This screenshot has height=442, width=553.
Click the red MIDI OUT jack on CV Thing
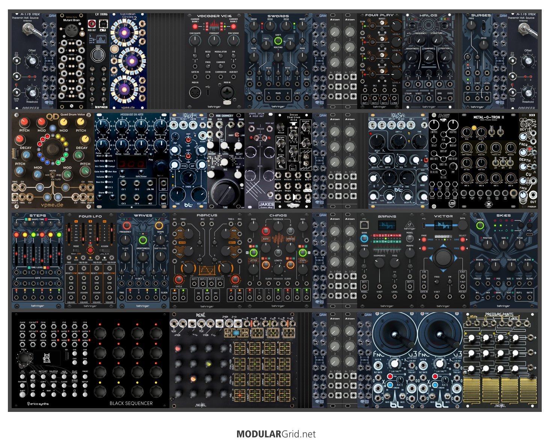tap(92, 23)
